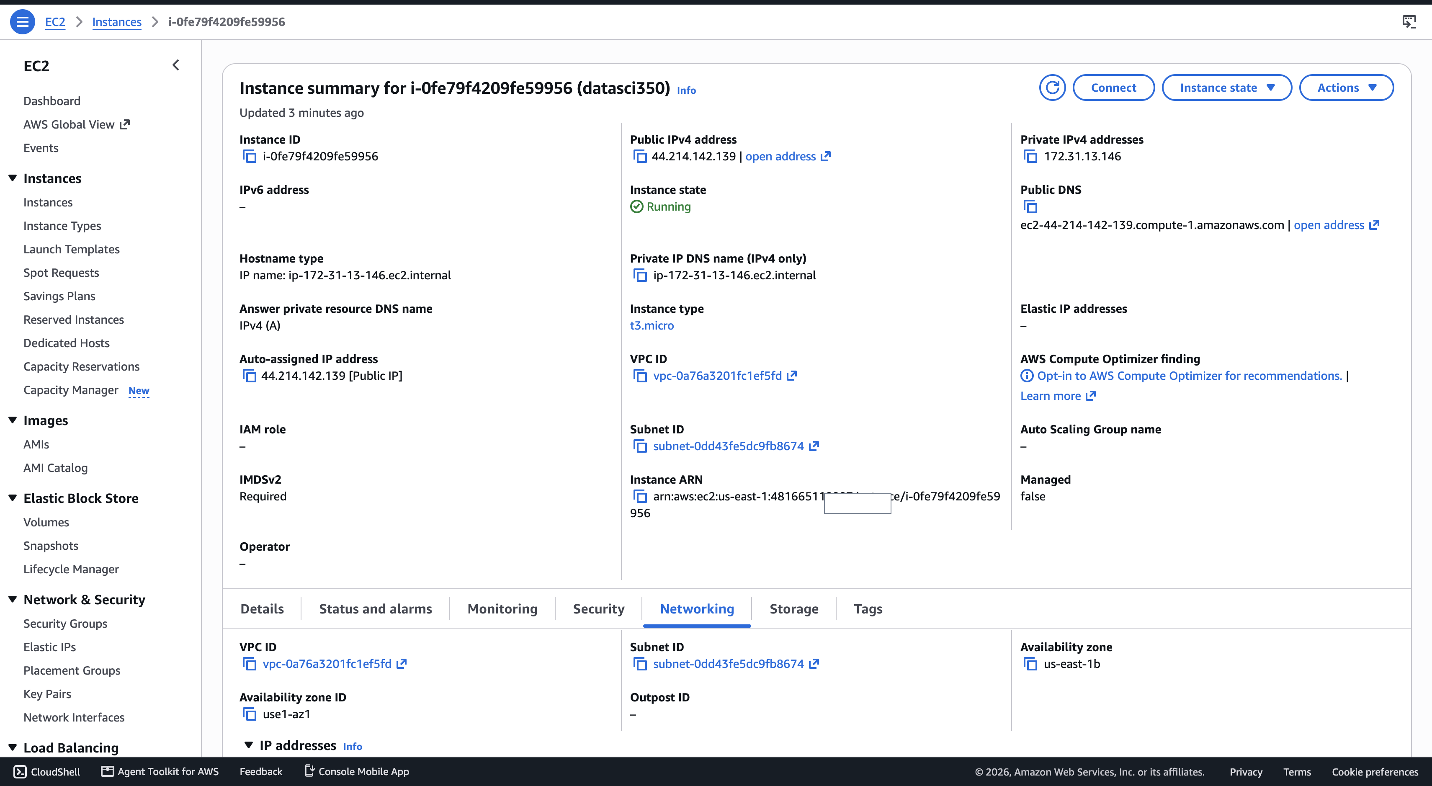Copy the Public DNS name

pyautogui.click(x=1030, y=207)
